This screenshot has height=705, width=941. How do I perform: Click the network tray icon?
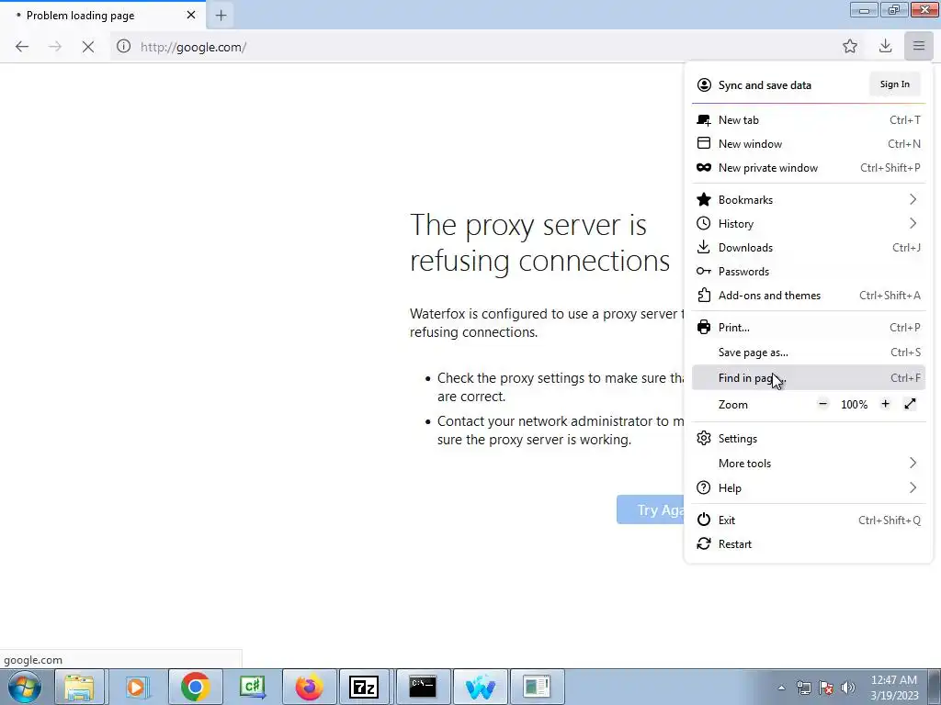click(x=803, y=688)
